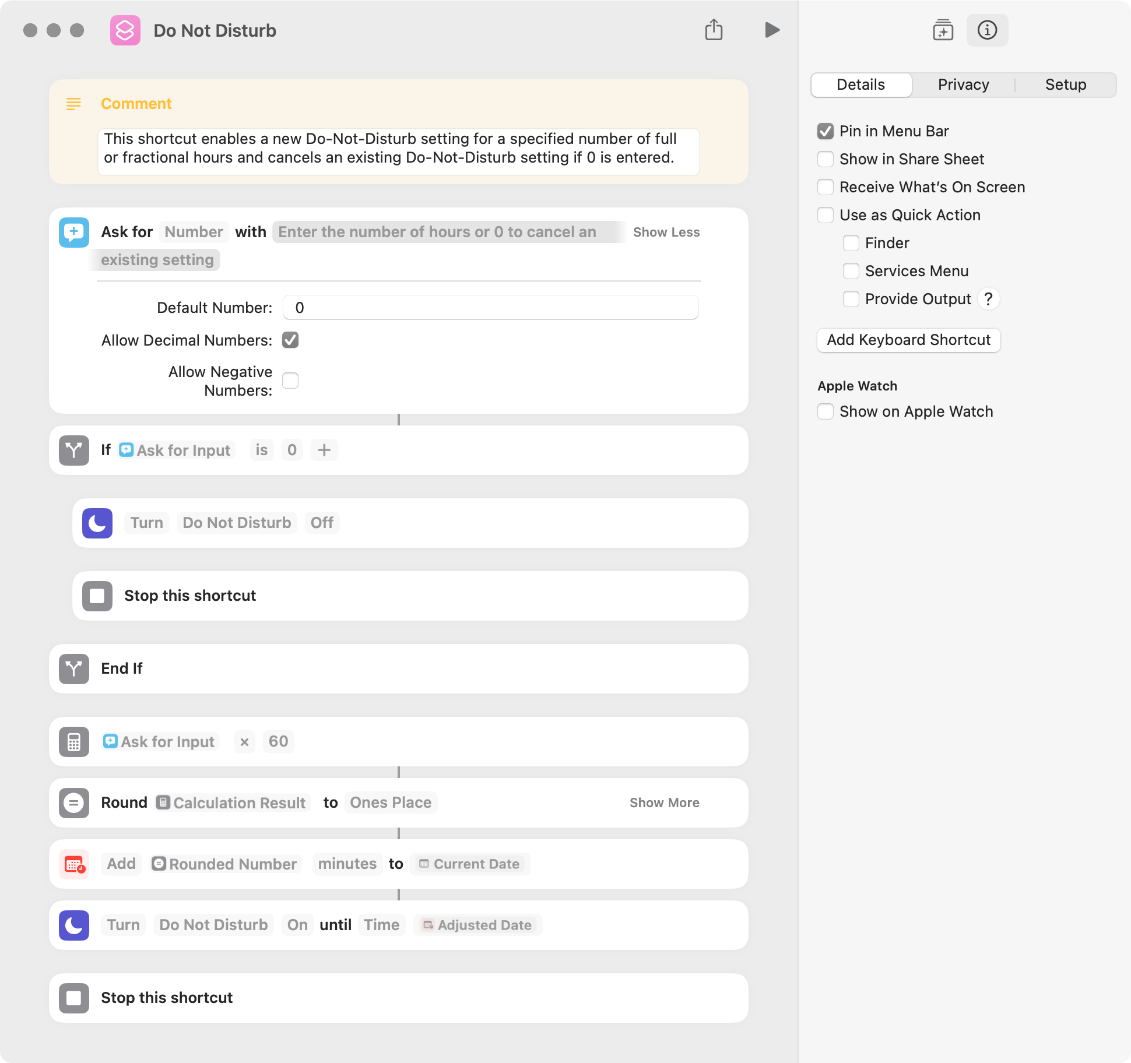Image resolution: width=1131 pixels, height=1063 pixels.
Task: Enable Show on Apple Watch
Action: [826, 411]
